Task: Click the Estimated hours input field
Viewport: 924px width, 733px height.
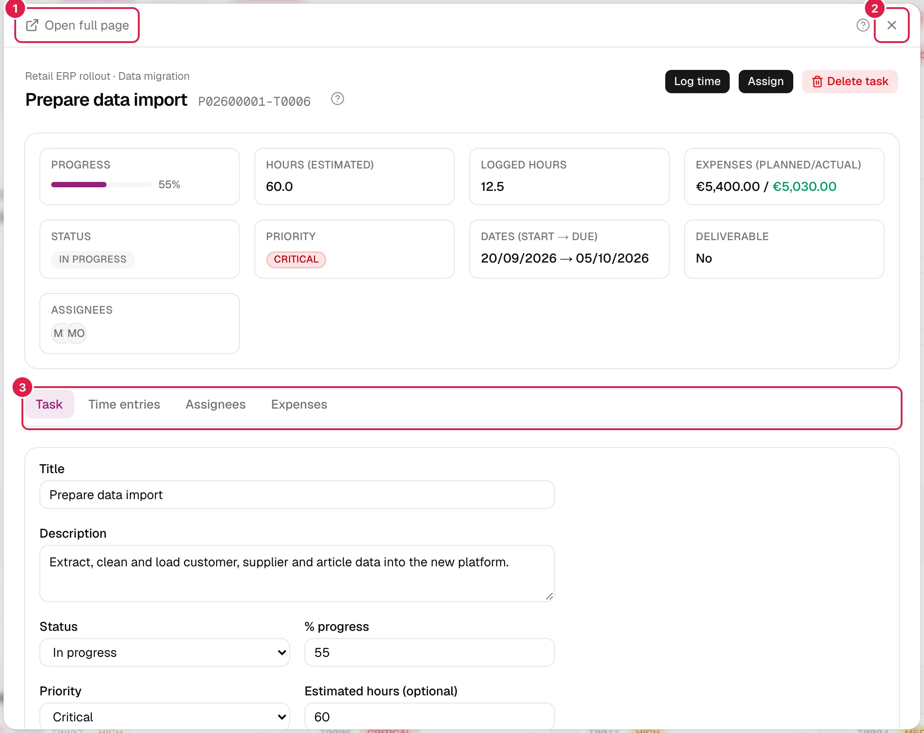Action: [x=430, y=717]
